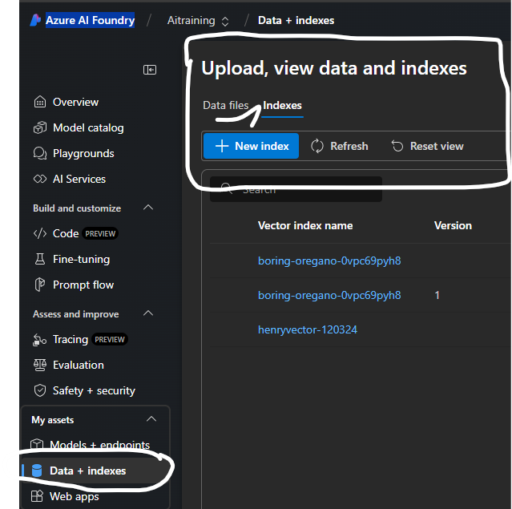Click the Reset view button label
The width and height of the screenshot is (512, 509).
tap(437, 146)
